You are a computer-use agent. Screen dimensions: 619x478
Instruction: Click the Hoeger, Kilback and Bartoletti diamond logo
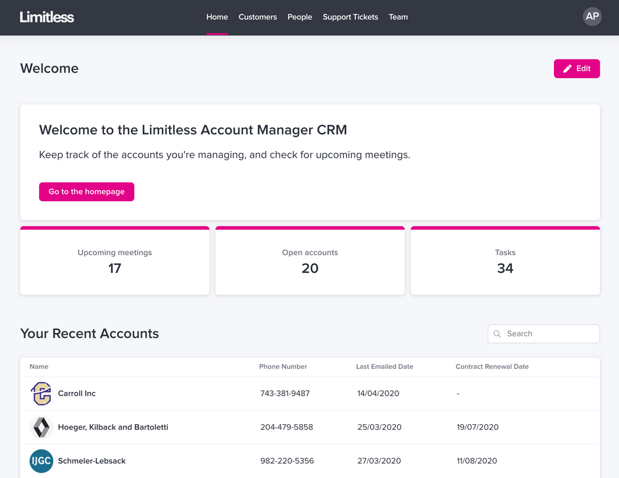41,427
